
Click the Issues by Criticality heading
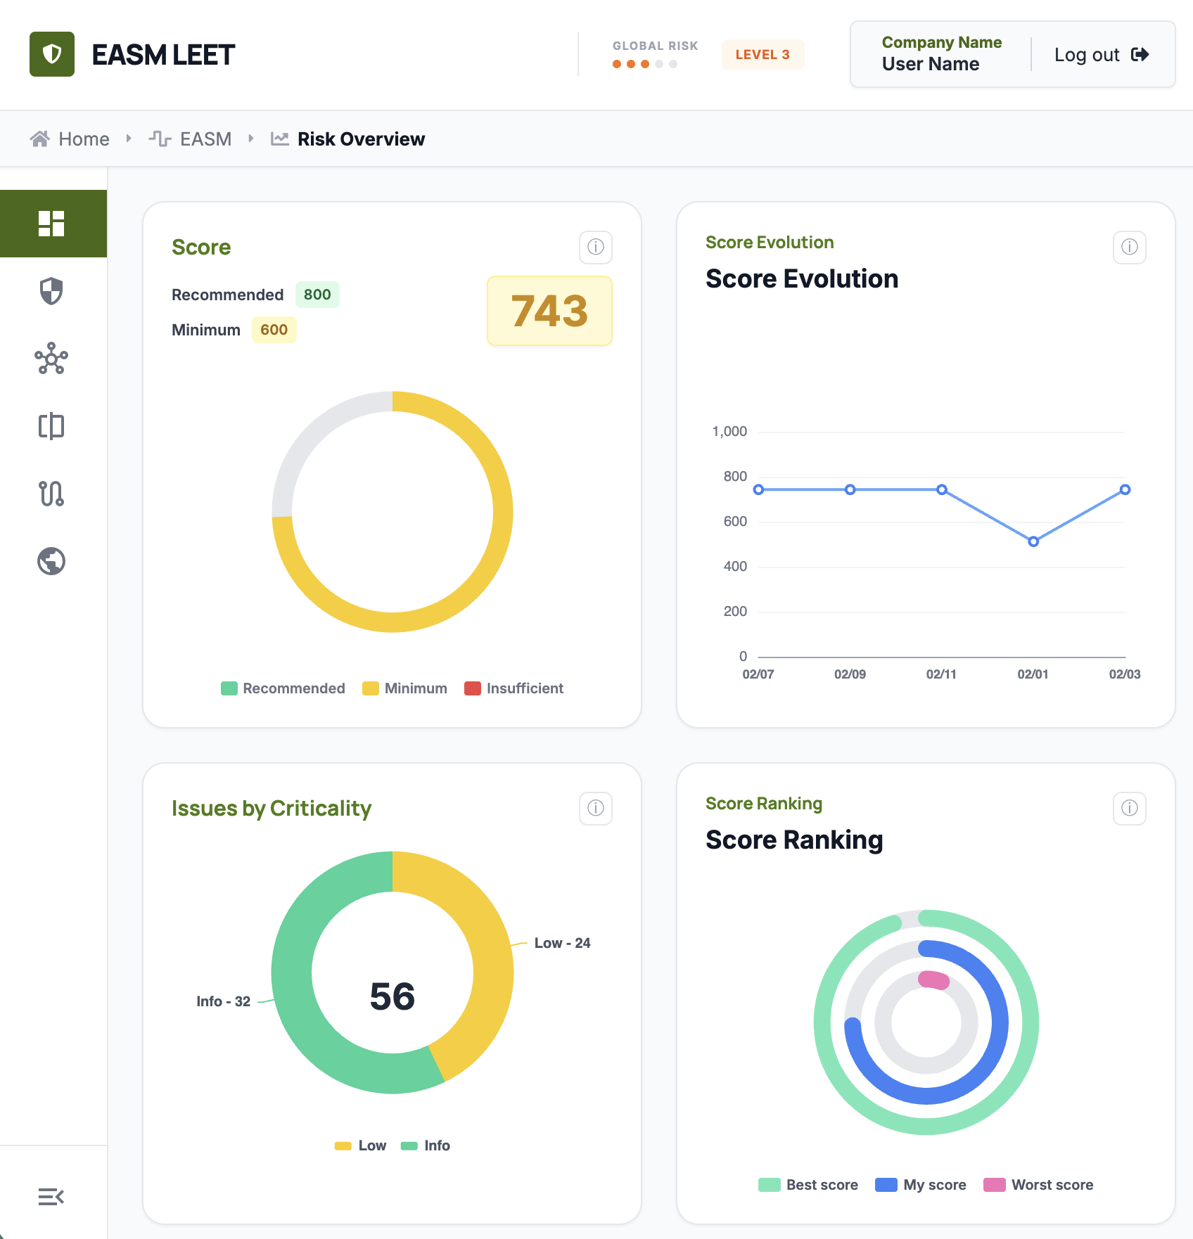[272, 809]
